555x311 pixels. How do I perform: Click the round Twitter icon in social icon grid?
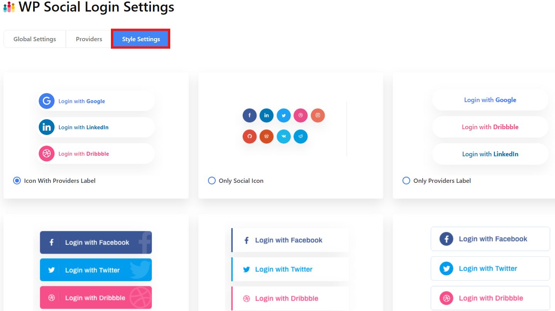coord(283,115)
